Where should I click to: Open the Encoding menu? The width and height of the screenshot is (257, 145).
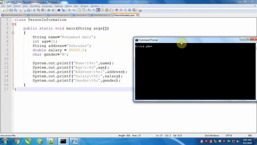click(x=35, y=6)
